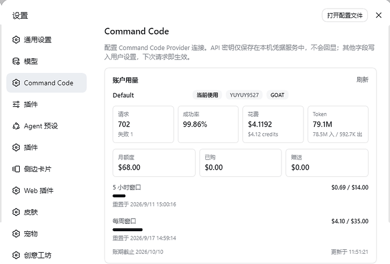Click the 失败 1 text

coord(125,135)
